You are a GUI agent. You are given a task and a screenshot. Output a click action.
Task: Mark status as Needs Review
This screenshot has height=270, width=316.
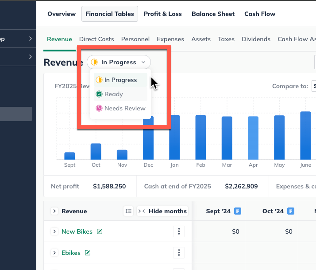(120, 108)
